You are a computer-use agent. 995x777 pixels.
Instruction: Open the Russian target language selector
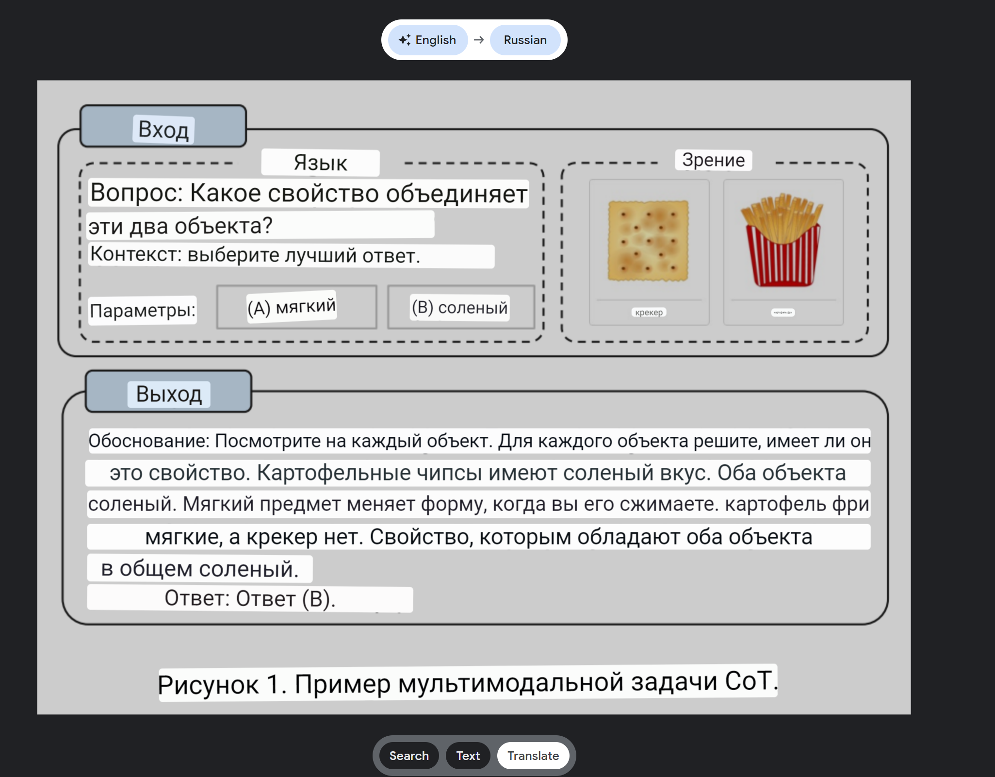(525, 40)
